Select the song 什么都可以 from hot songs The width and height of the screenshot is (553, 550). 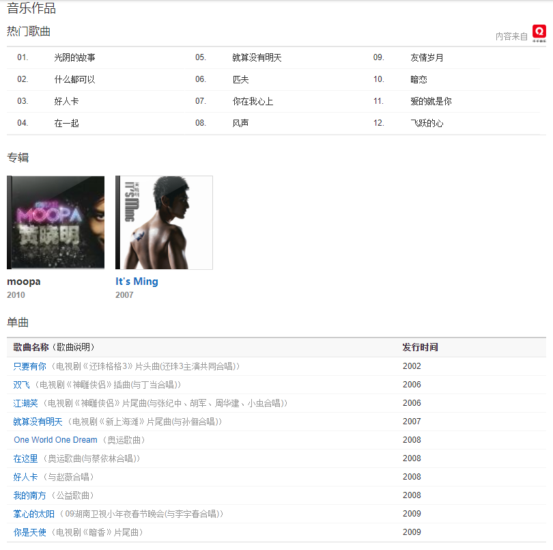click(74, 79)
